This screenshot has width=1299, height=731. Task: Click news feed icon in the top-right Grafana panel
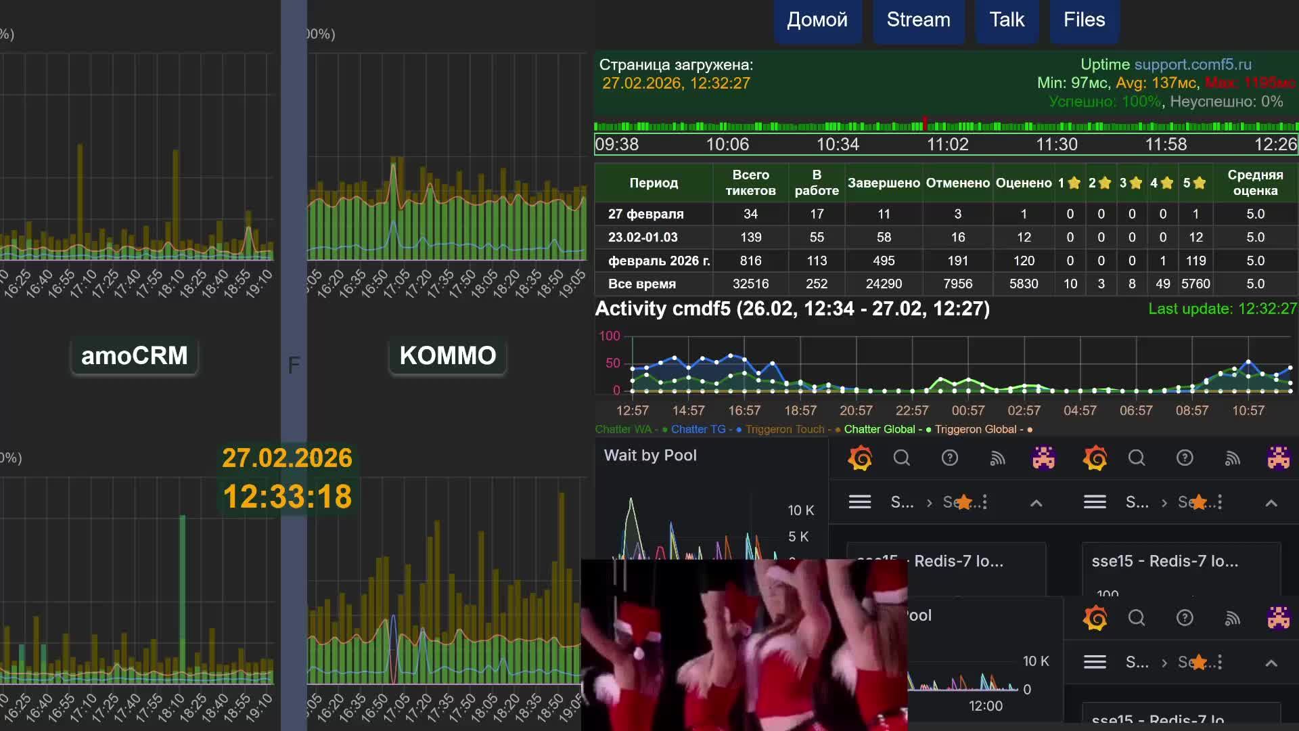point(1232,458)
